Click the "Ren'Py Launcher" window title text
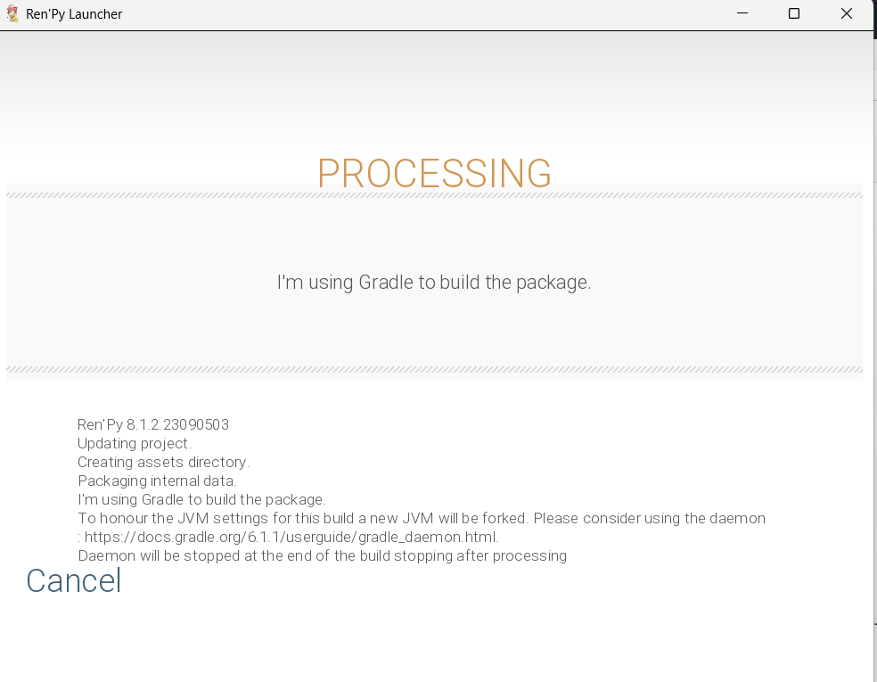The image size is (877, 682). (74, 14)
